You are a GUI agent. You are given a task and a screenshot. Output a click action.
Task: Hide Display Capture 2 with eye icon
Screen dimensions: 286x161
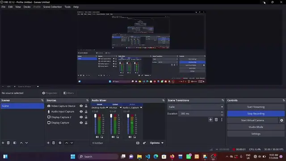pos(81,117)
